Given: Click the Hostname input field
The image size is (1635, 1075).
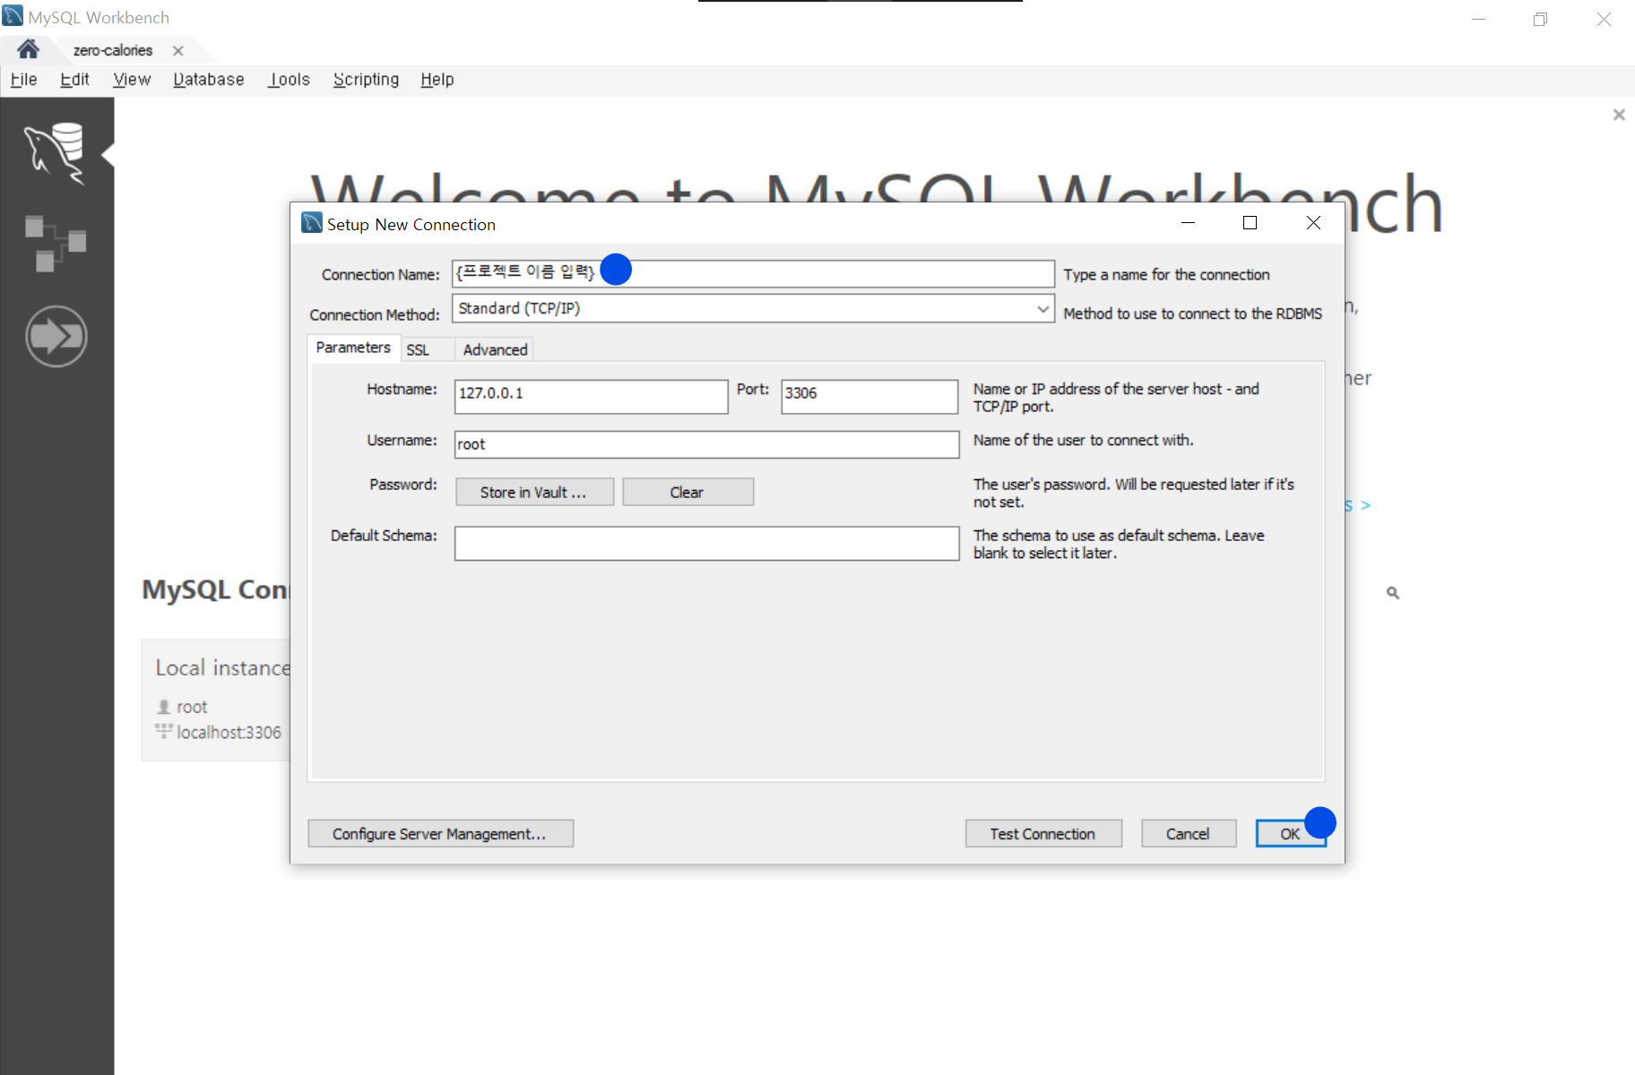Looking at the screenshot, I should 591,396.
